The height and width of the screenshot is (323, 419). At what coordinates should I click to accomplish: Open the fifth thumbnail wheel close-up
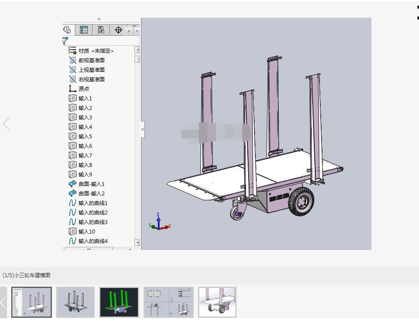click(x=217, y=302)
